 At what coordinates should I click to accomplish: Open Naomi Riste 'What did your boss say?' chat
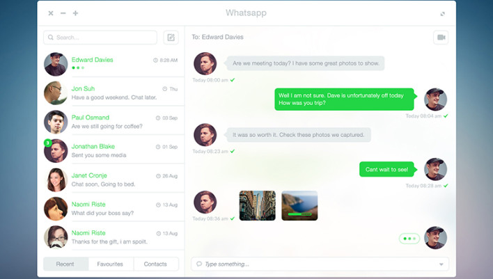(111, 209)
